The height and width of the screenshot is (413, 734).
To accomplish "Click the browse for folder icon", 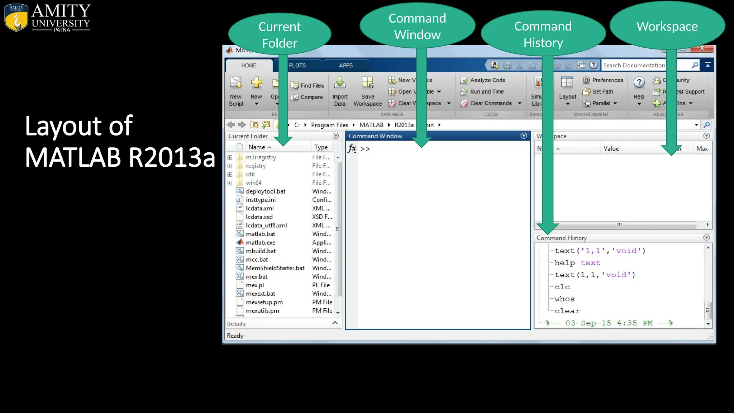I will click(x=266, y=125).
